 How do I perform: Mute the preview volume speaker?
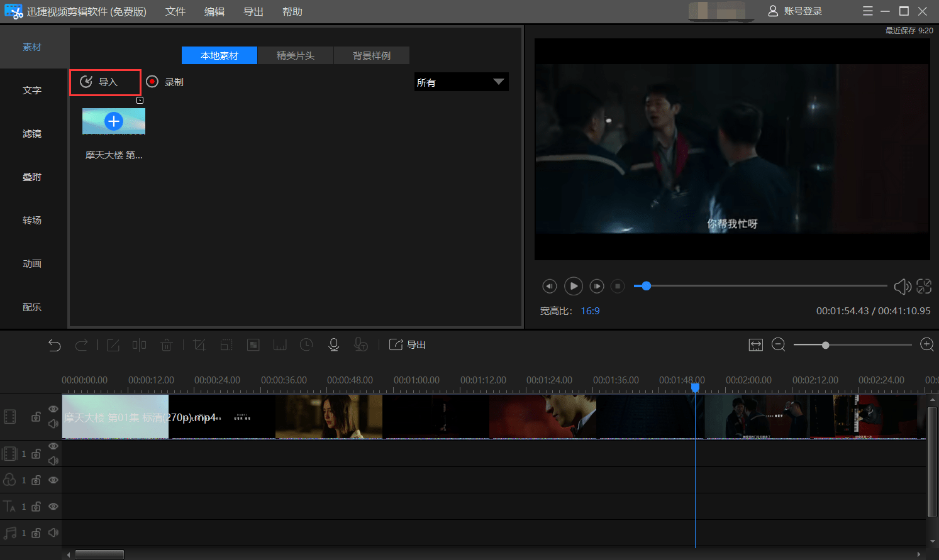[x=903, y=287]
